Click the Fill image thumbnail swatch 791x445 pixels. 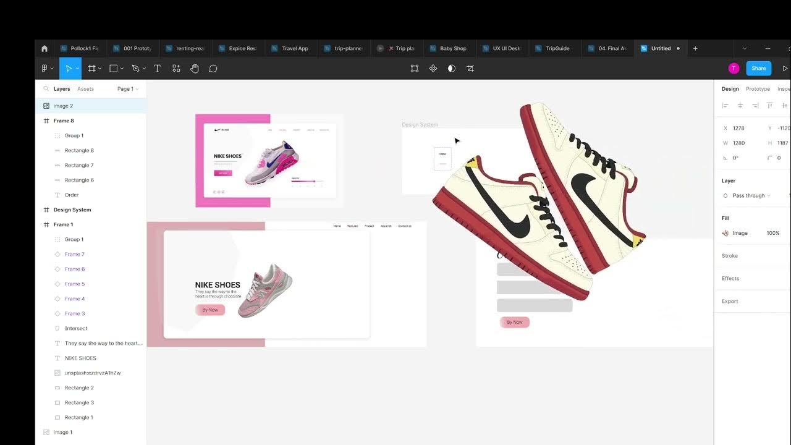[x=725, y=233]
